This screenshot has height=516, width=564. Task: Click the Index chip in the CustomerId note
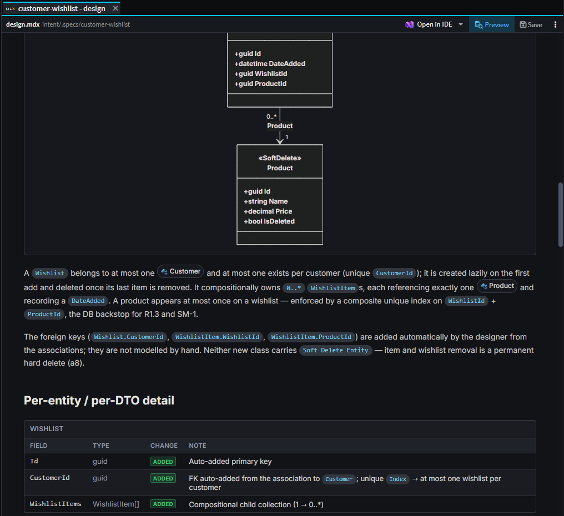click(397, 479)
